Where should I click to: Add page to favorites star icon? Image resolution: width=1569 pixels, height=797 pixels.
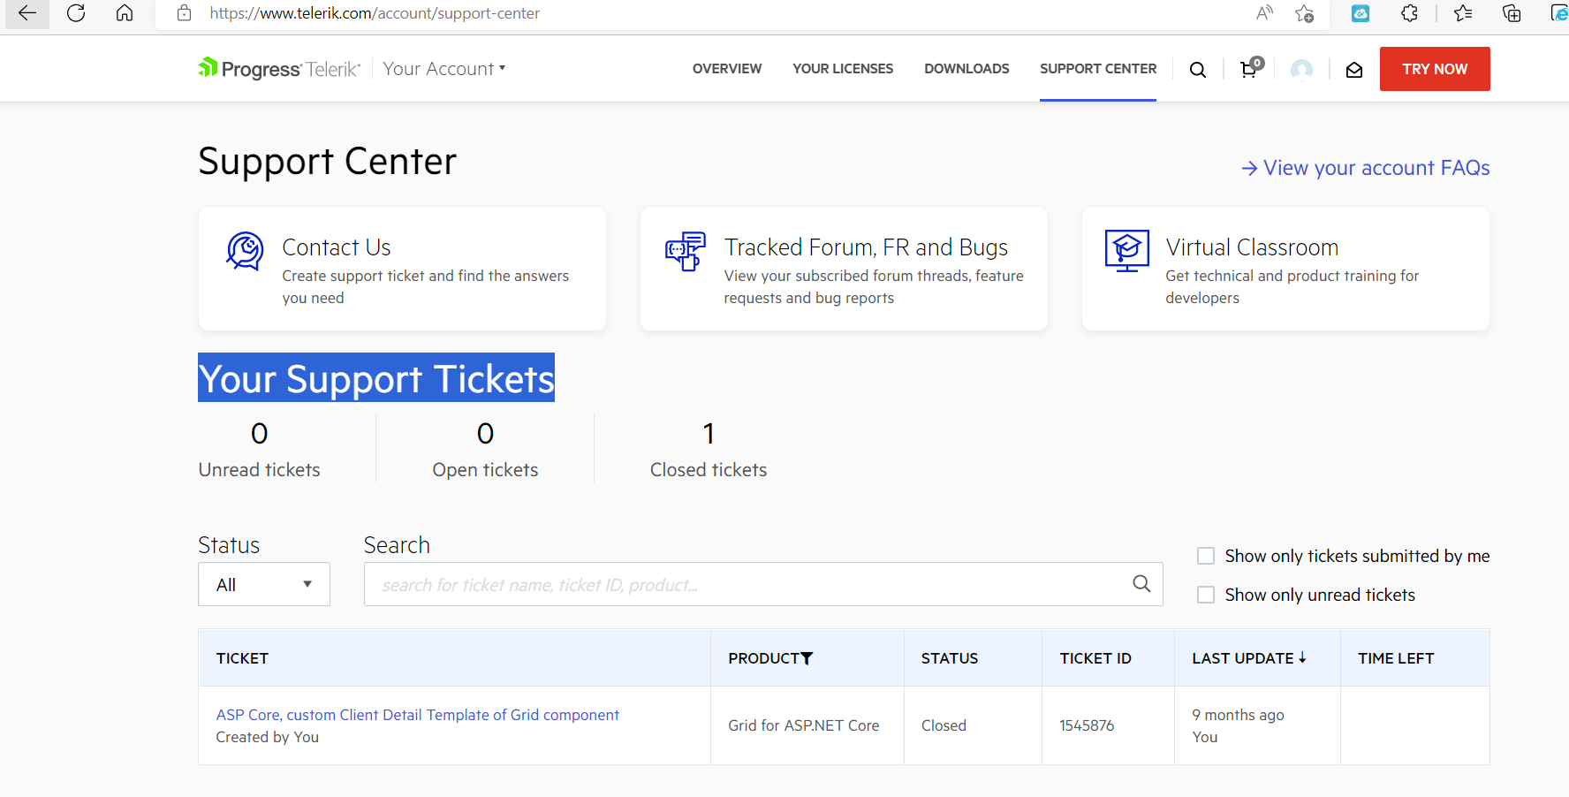pyautogui.click(x=1304, y=13)
